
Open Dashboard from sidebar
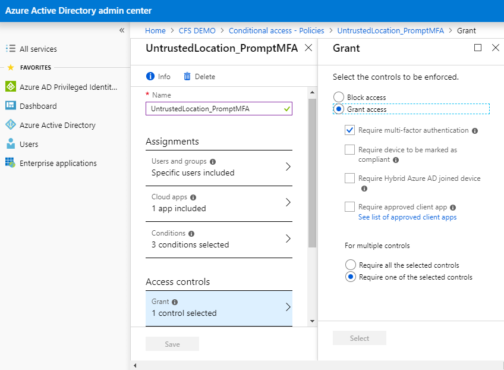[38, 106]
